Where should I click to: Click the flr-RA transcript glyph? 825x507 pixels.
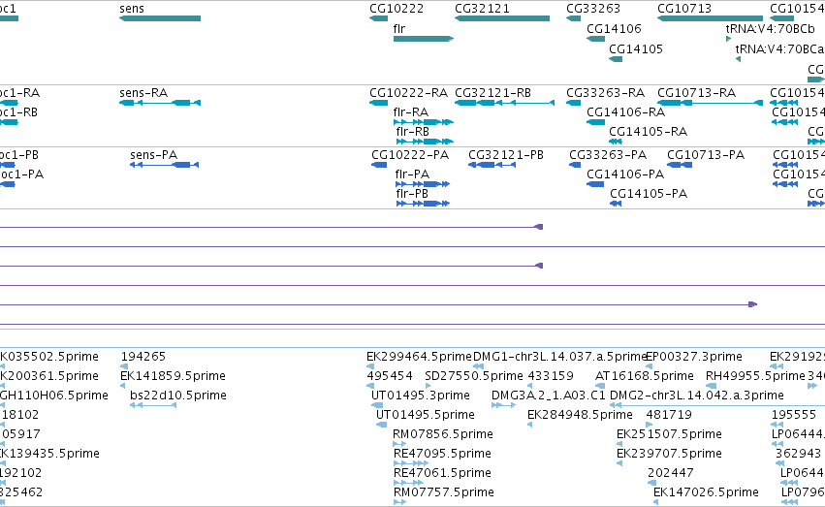click(x=424, y=122)
